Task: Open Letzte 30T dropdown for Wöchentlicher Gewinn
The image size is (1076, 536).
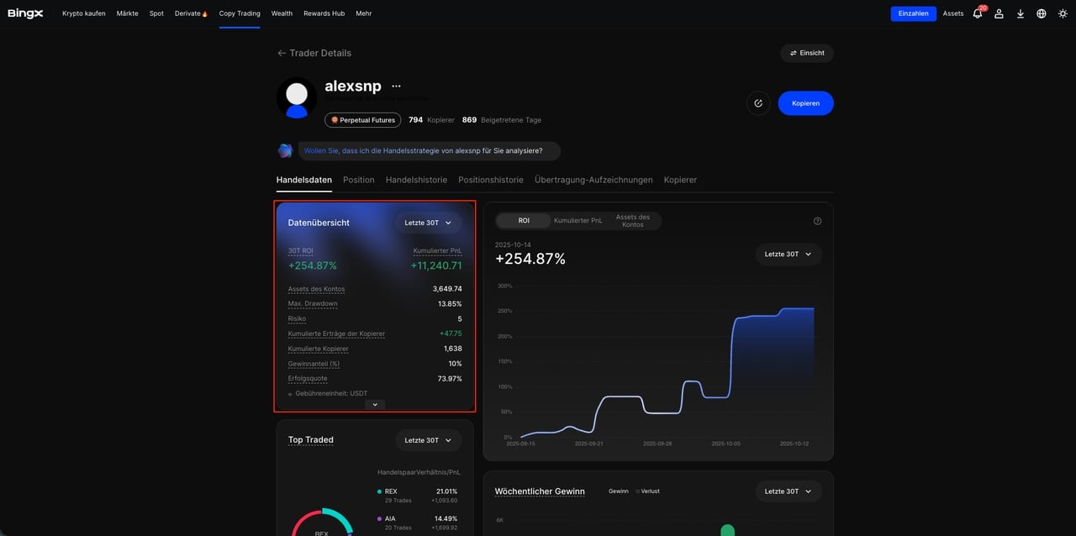Action: [x=788, y=491]
